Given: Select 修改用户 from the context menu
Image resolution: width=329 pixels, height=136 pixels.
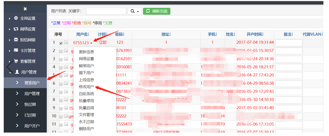Looking at the screenshot, I should (x=86, y=87).
